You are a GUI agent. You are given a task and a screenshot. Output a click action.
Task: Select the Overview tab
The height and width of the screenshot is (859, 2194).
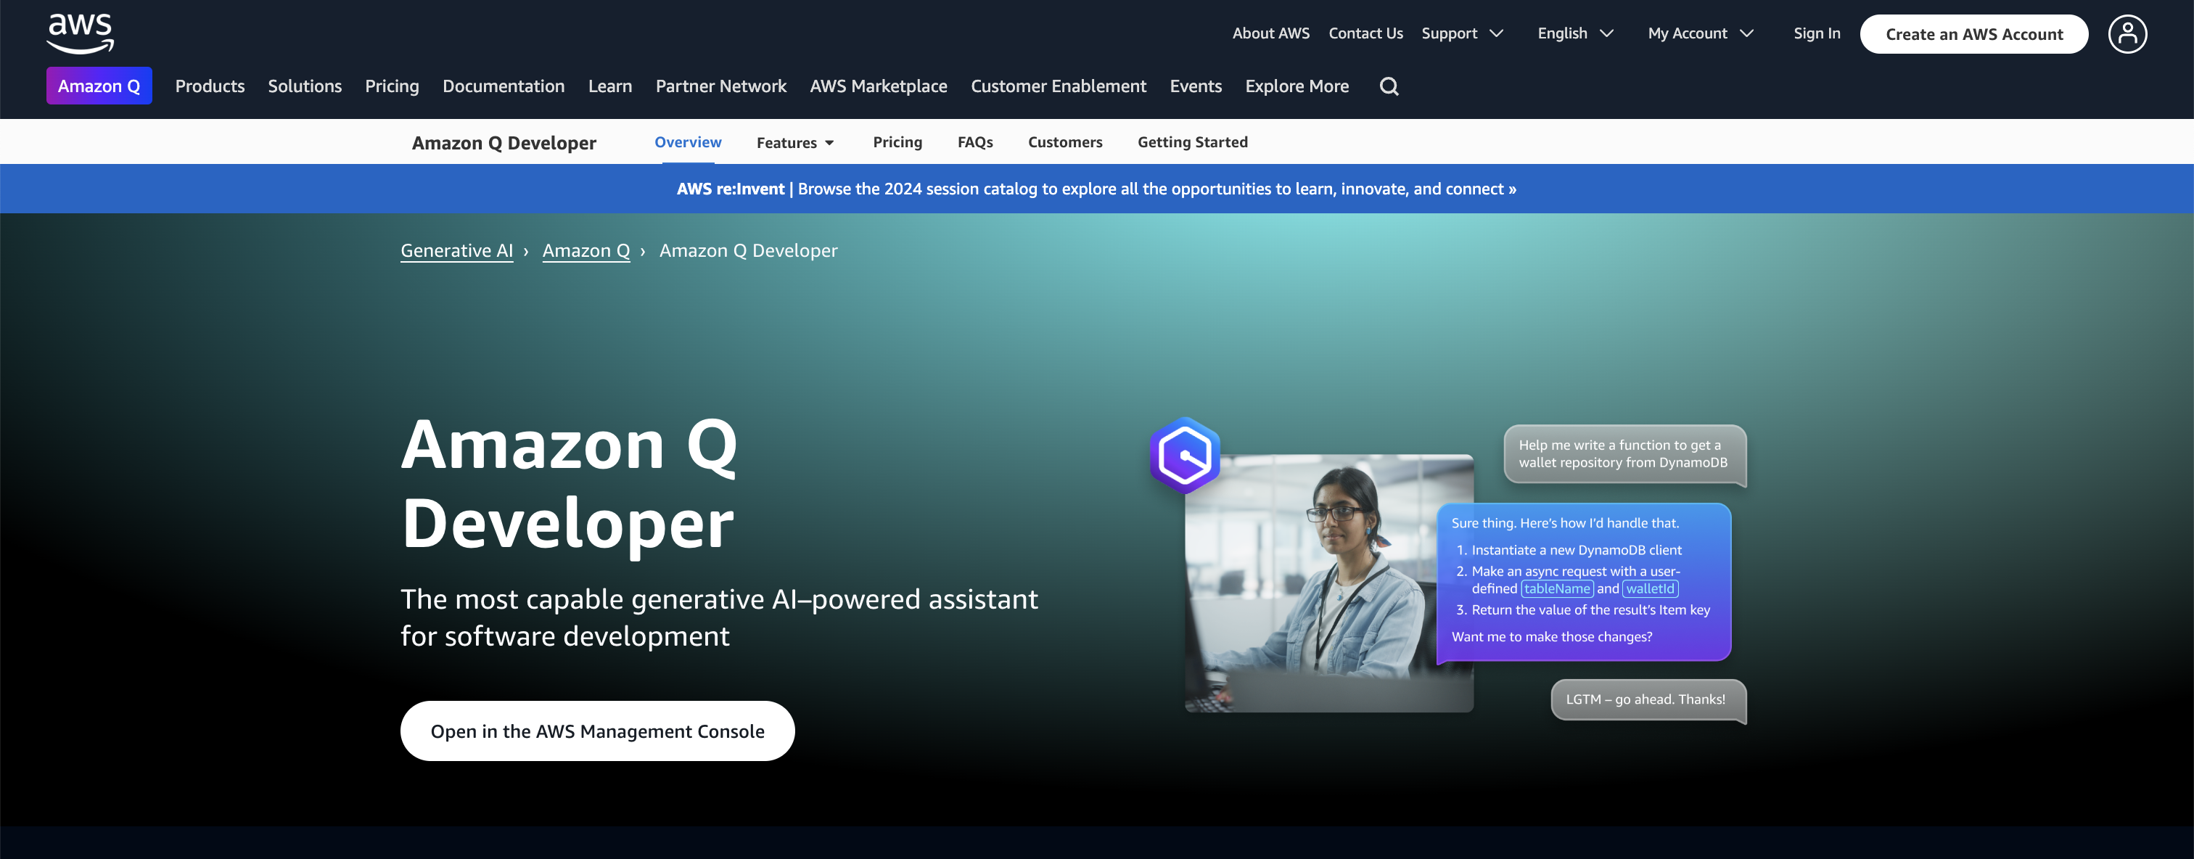point(689,141)
